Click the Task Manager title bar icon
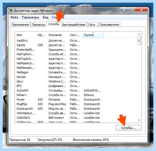This screenshot has height=151, width=156. [x=11, y=10]
